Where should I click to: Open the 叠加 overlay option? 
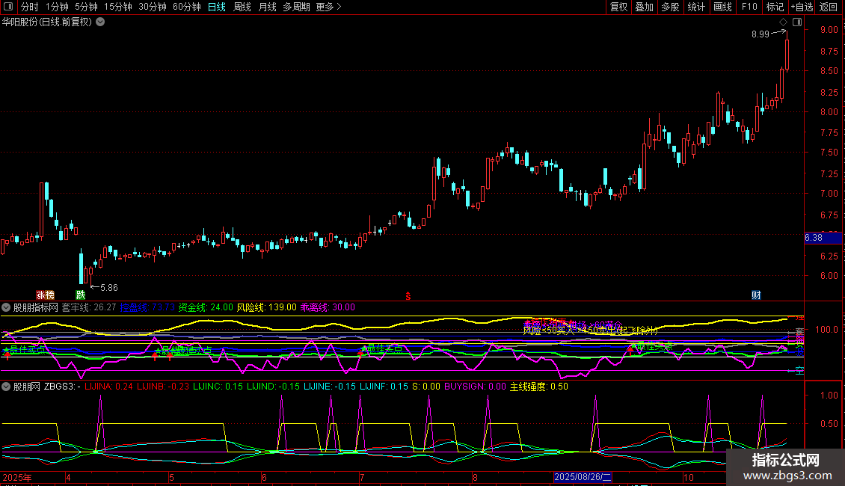[x=644, y=7]
